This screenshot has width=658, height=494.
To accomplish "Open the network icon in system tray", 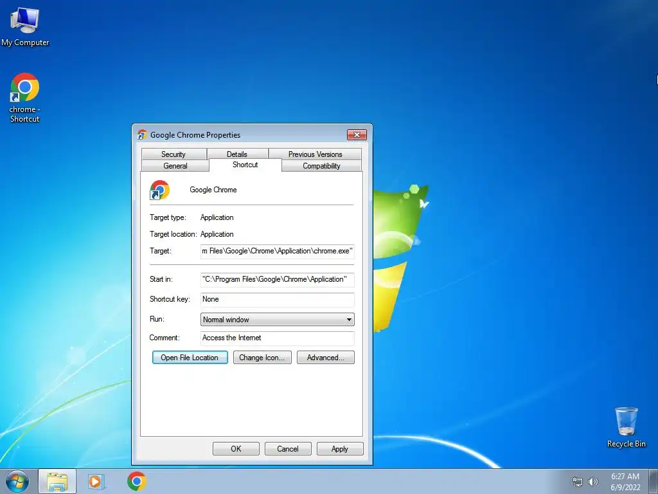I will point(578,482).
